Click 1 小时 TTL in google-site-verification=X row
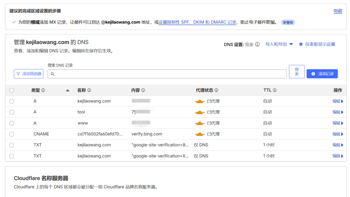350x197 pixels. [269, 156]
